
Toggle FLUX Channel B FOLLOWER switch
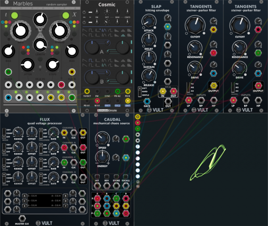(x=41, y=148)
